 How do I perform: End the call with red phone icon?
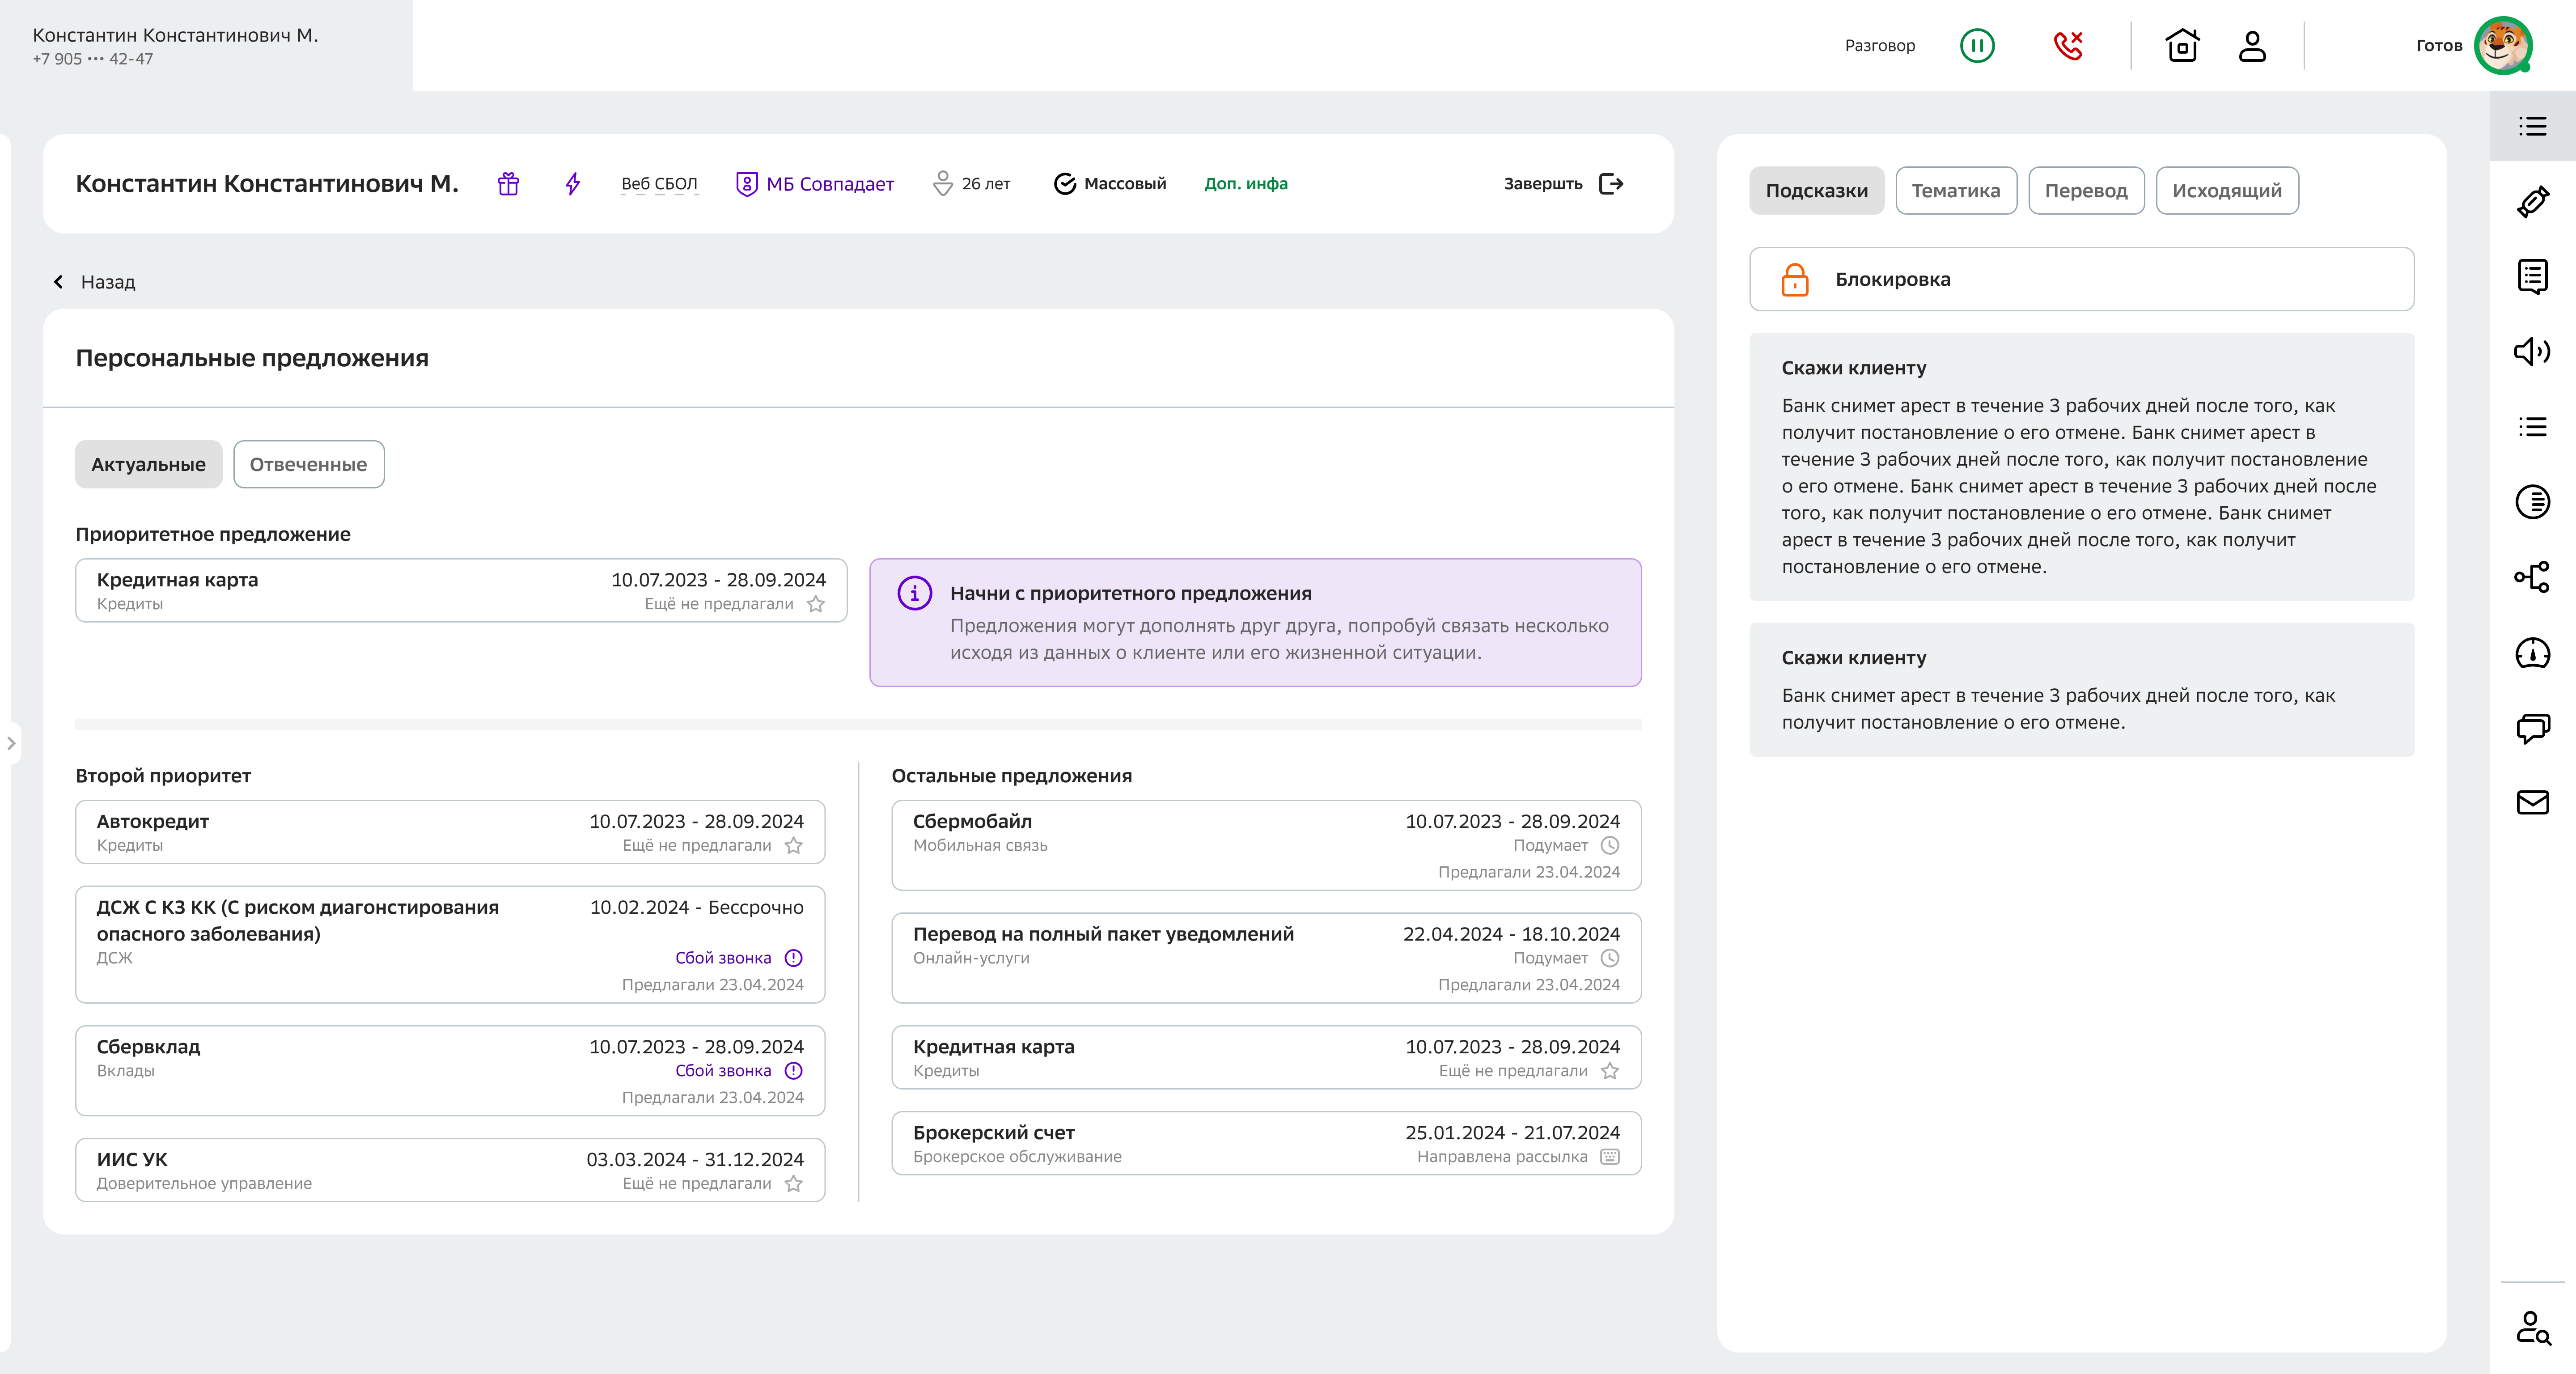pos(2067,46)
